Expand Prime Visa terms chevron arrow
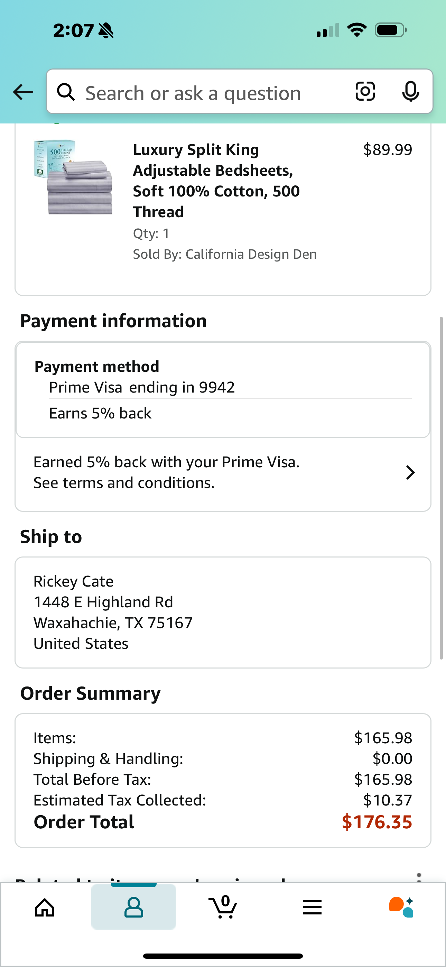Image resolution: width=446 pixels, height=967 pixels. coord(410,473)
